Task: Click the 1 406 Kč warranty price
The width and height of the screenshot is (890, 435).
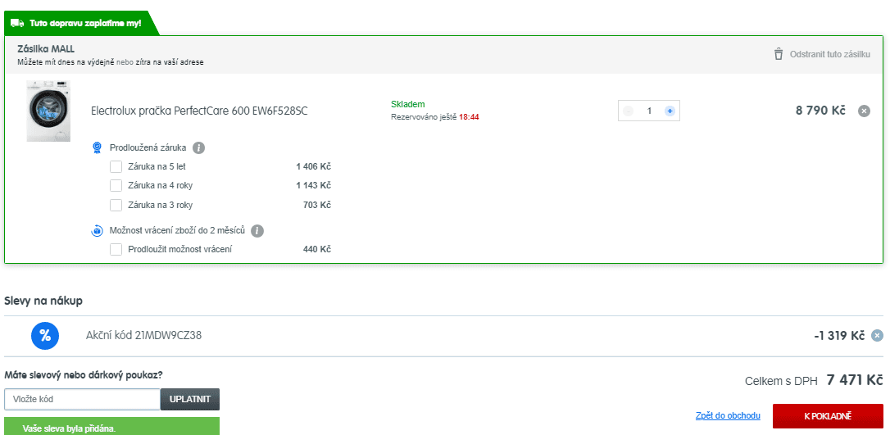Action: [313, 167]
